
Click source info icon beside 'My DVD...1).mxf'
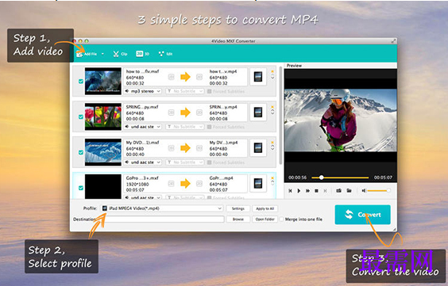171,148
